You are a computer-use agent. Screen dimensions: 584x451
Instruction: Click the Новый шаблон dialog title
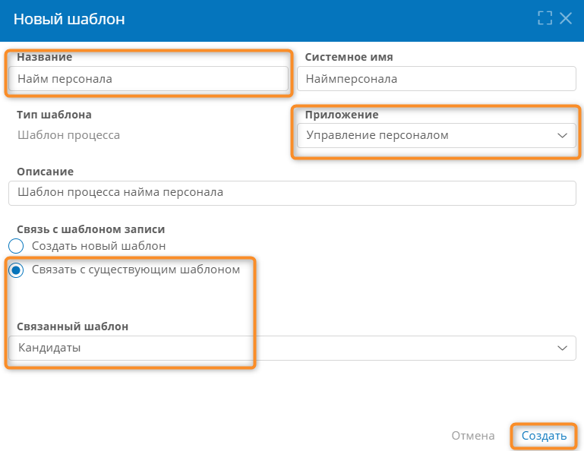(x=69, y=19)
